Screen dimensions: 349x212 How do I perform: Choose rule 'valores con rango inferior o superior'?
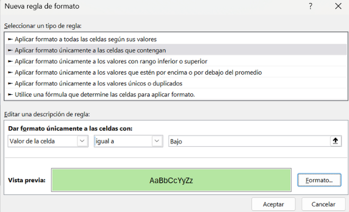[176, 61]
